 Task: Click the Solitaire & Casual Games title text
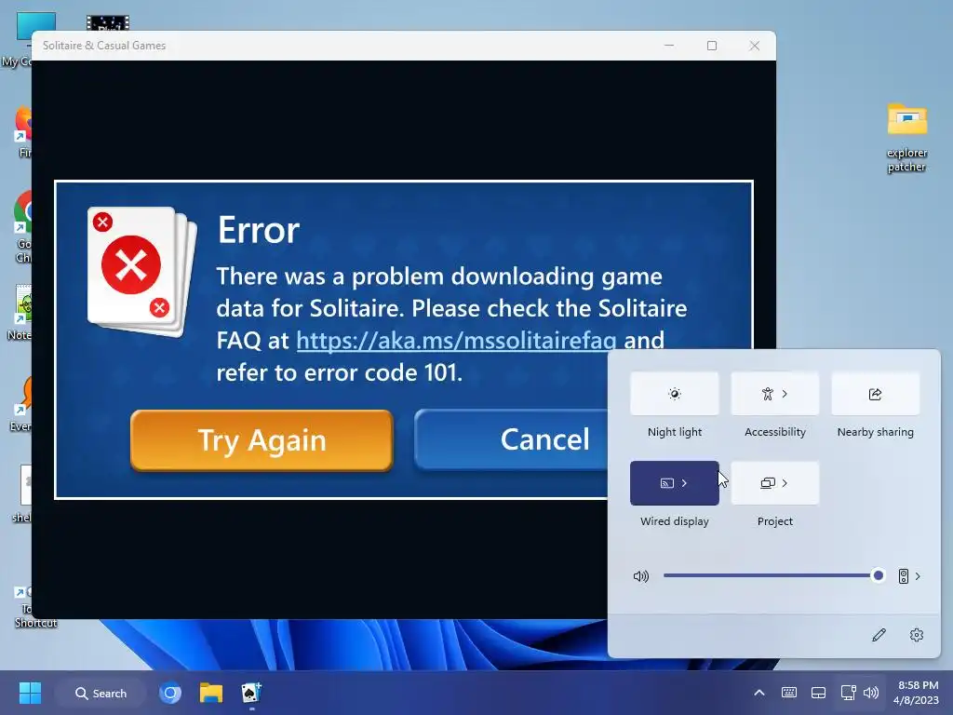pos(104,46)
